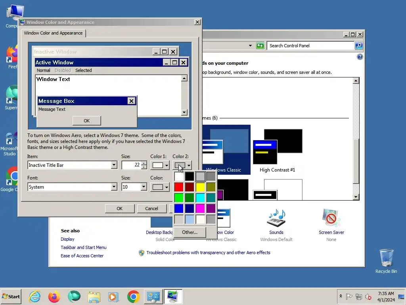Launch Google Chrome from the taskbar

tap(133, 296)
